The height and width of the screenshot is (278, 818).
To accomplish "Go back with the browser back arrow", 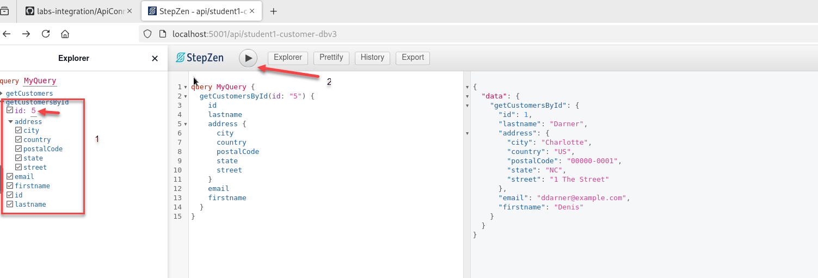I will pos(7,34).
